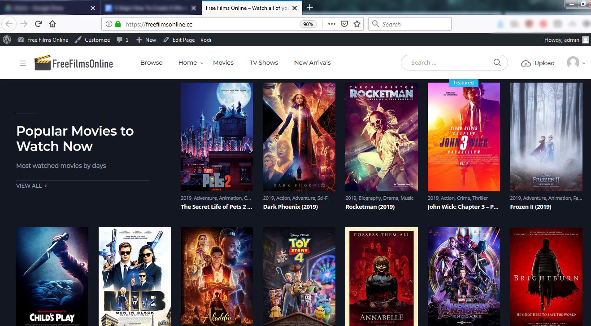Screen dimensions: 591x326
Task: Open Free Films Online dashboard link
Action: coord(43,40)
